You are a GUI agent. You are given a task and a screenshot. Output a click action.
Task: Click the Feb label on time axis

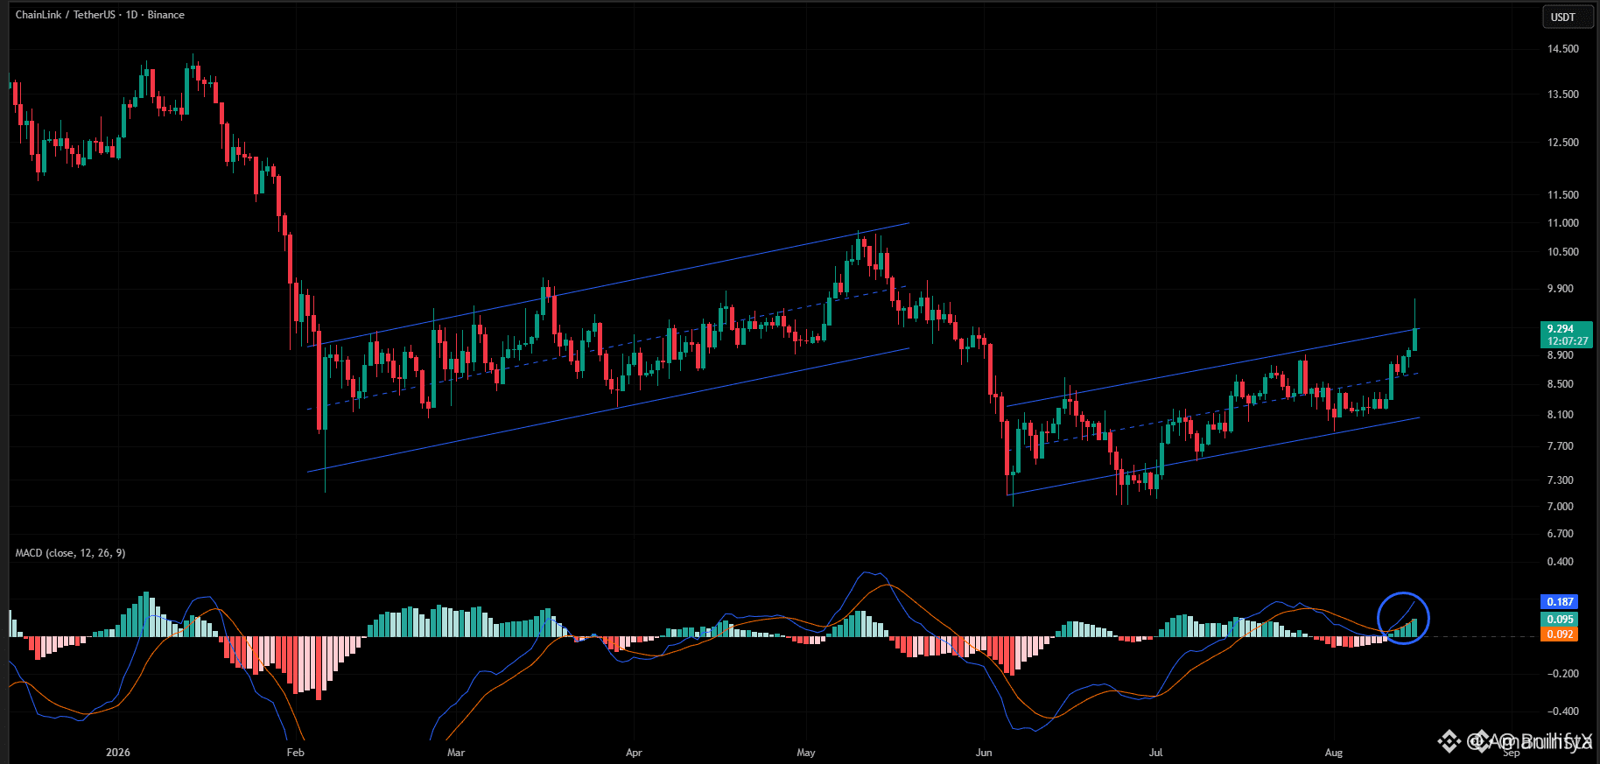click(296, 753)
